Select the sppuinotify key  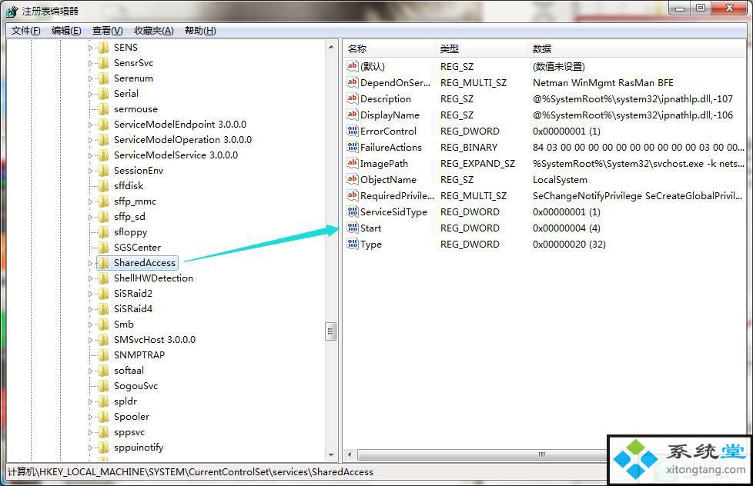pyautogui.click(x=139, y=448)
